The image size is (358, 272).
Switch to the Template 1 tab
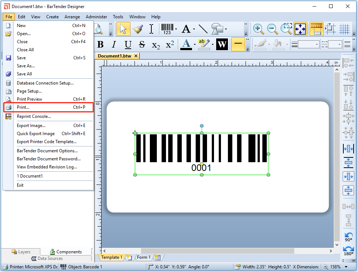point(112,257)
